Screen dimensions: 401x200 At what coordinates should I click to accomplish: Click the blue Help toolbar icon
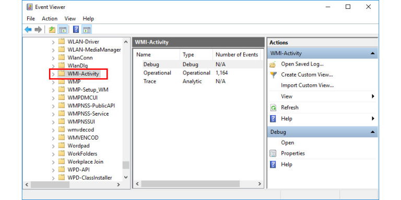(x=76, y=30)
